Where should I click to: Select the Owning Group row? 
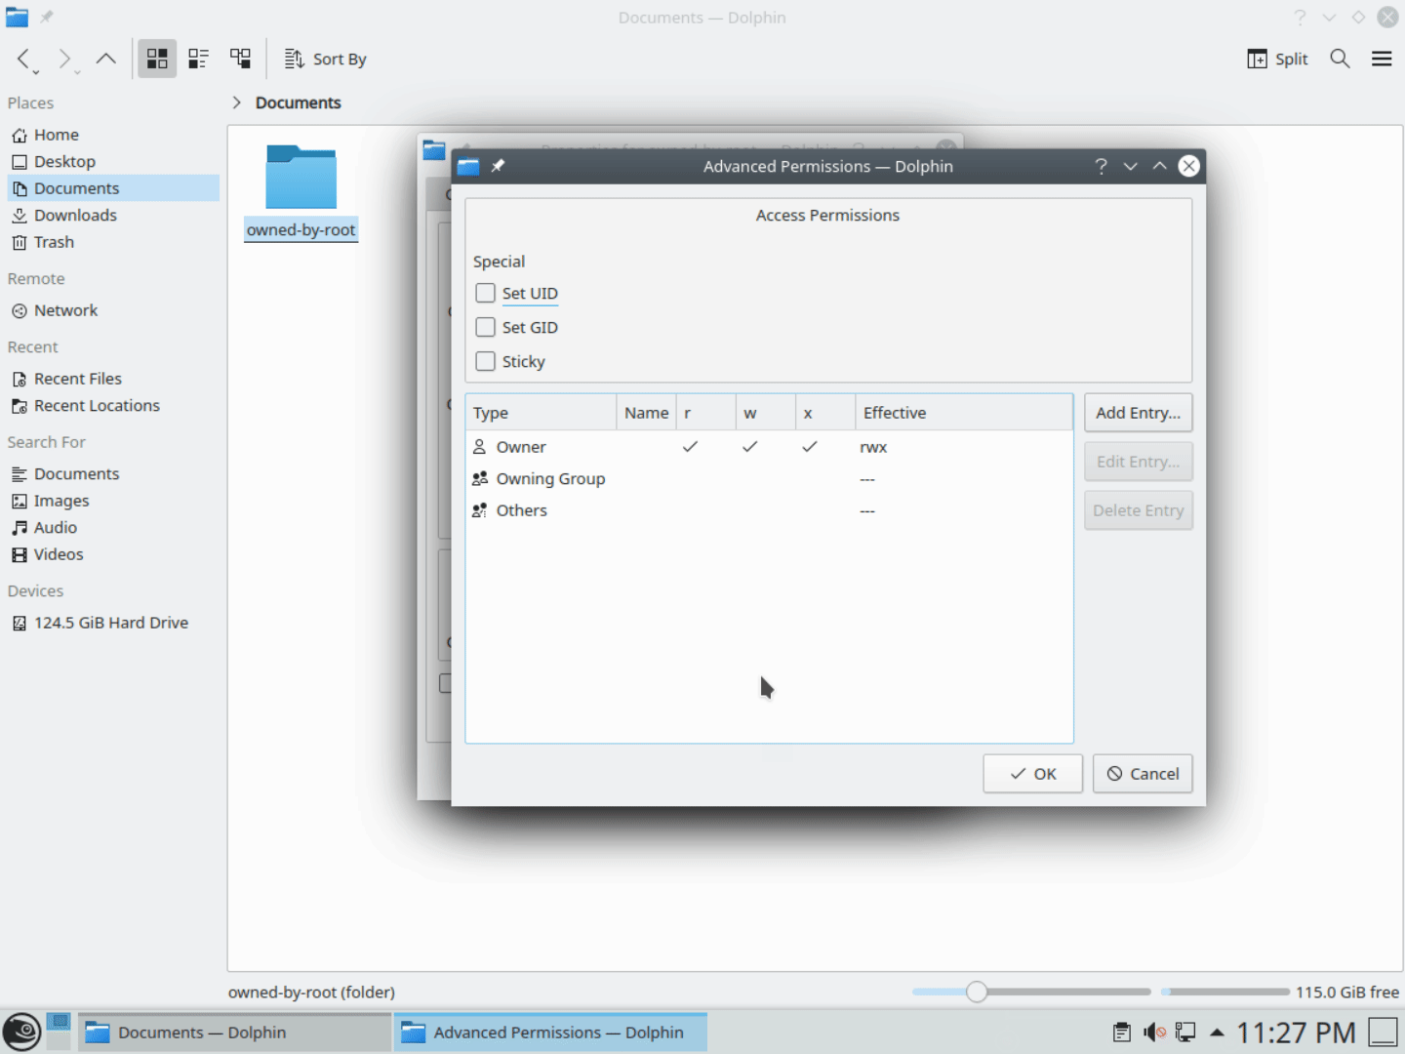[769, 479]
